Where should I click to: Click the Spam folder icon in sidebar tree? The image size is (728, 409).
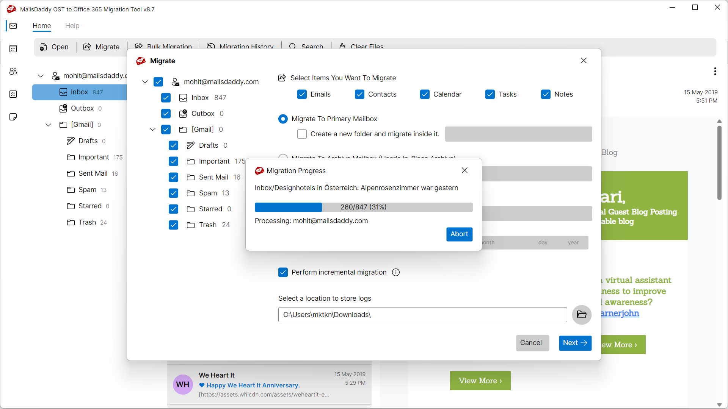coord(71,190)
